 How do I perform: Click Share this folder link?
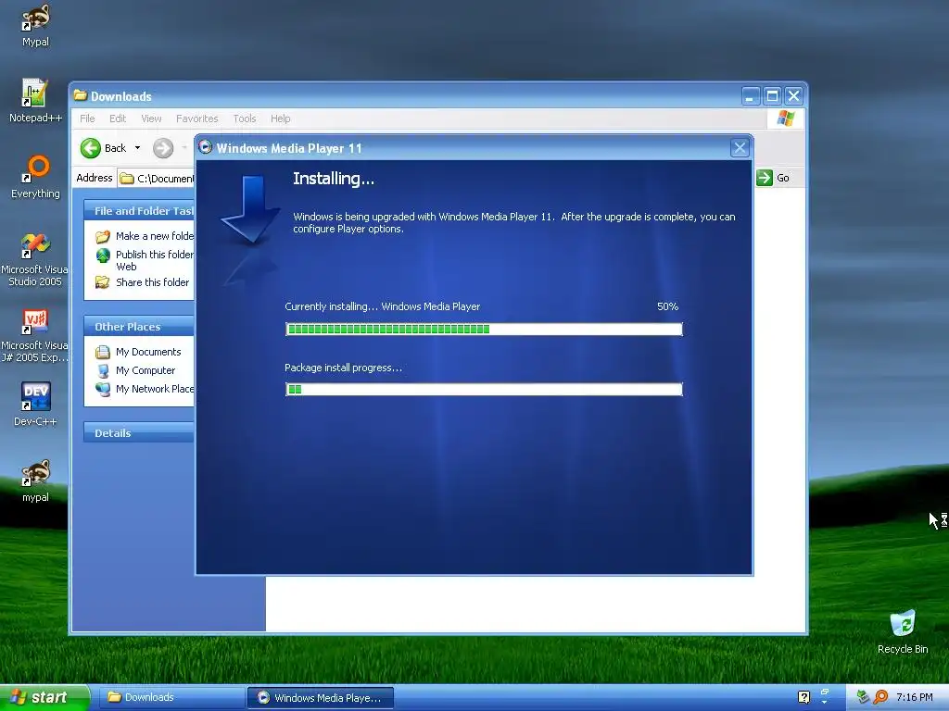pos(153,282)
